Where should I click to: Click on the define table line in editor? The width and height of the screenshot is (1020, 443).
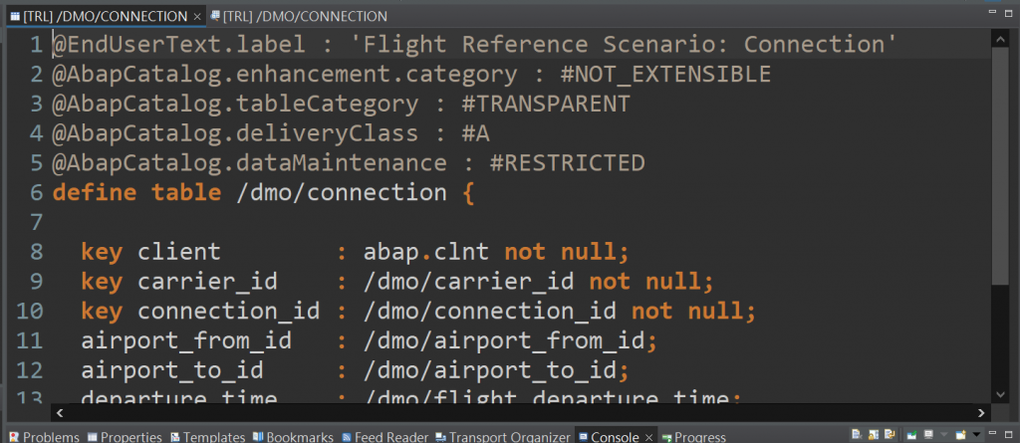tap(264, 192)
